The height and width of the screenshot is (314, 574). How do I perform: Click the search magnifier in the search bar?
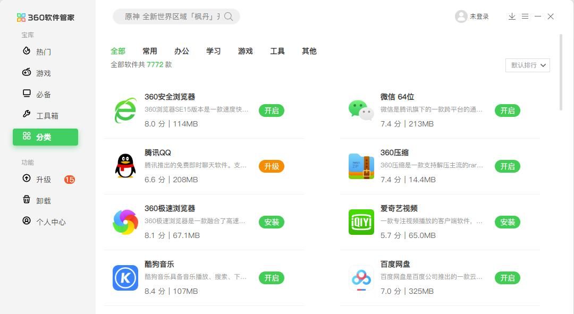[x=229, y=16]
